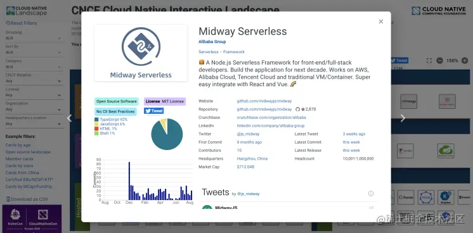Open the Repository github.com/midwayjs/midway link
The height and width of the screenshot is (233, 473).
pos(264,110)
